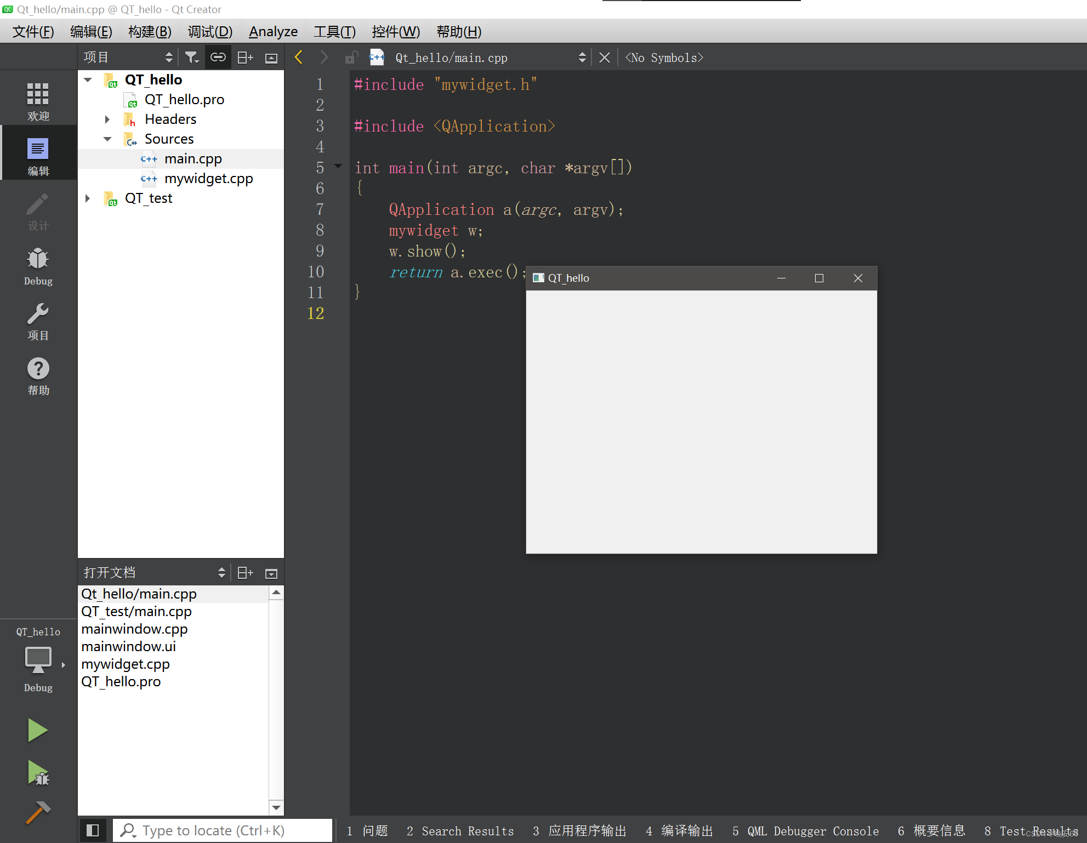The height and width of the screenshot is (843, 1087).
Task: Toggle synchronize with editor link icon
Action: pos(218,58)
